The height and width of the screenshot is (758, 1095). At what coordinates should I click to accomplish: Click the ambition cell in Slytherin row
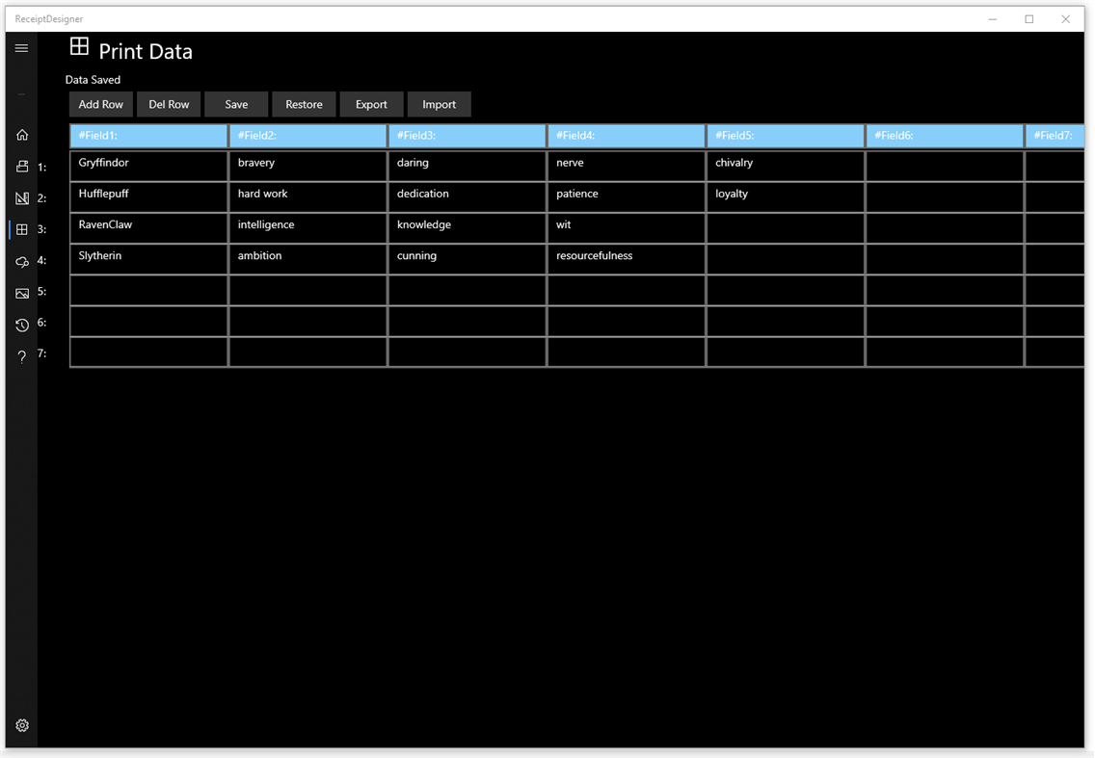pos(307,258)
